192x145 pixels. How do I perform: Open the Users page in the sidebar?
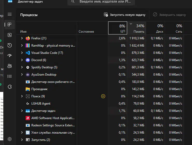pyautogui.click(x=10, y=66)
